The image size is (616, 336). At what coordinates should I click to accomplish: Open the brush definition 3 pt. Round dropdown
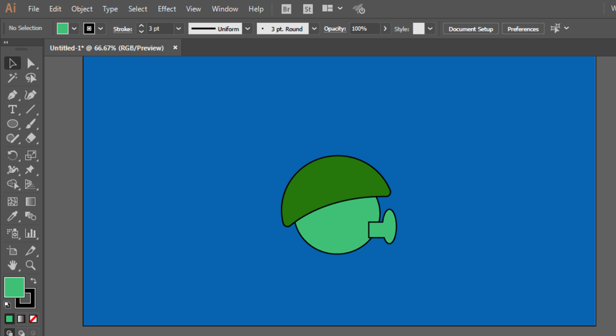[x=314, y=29]
